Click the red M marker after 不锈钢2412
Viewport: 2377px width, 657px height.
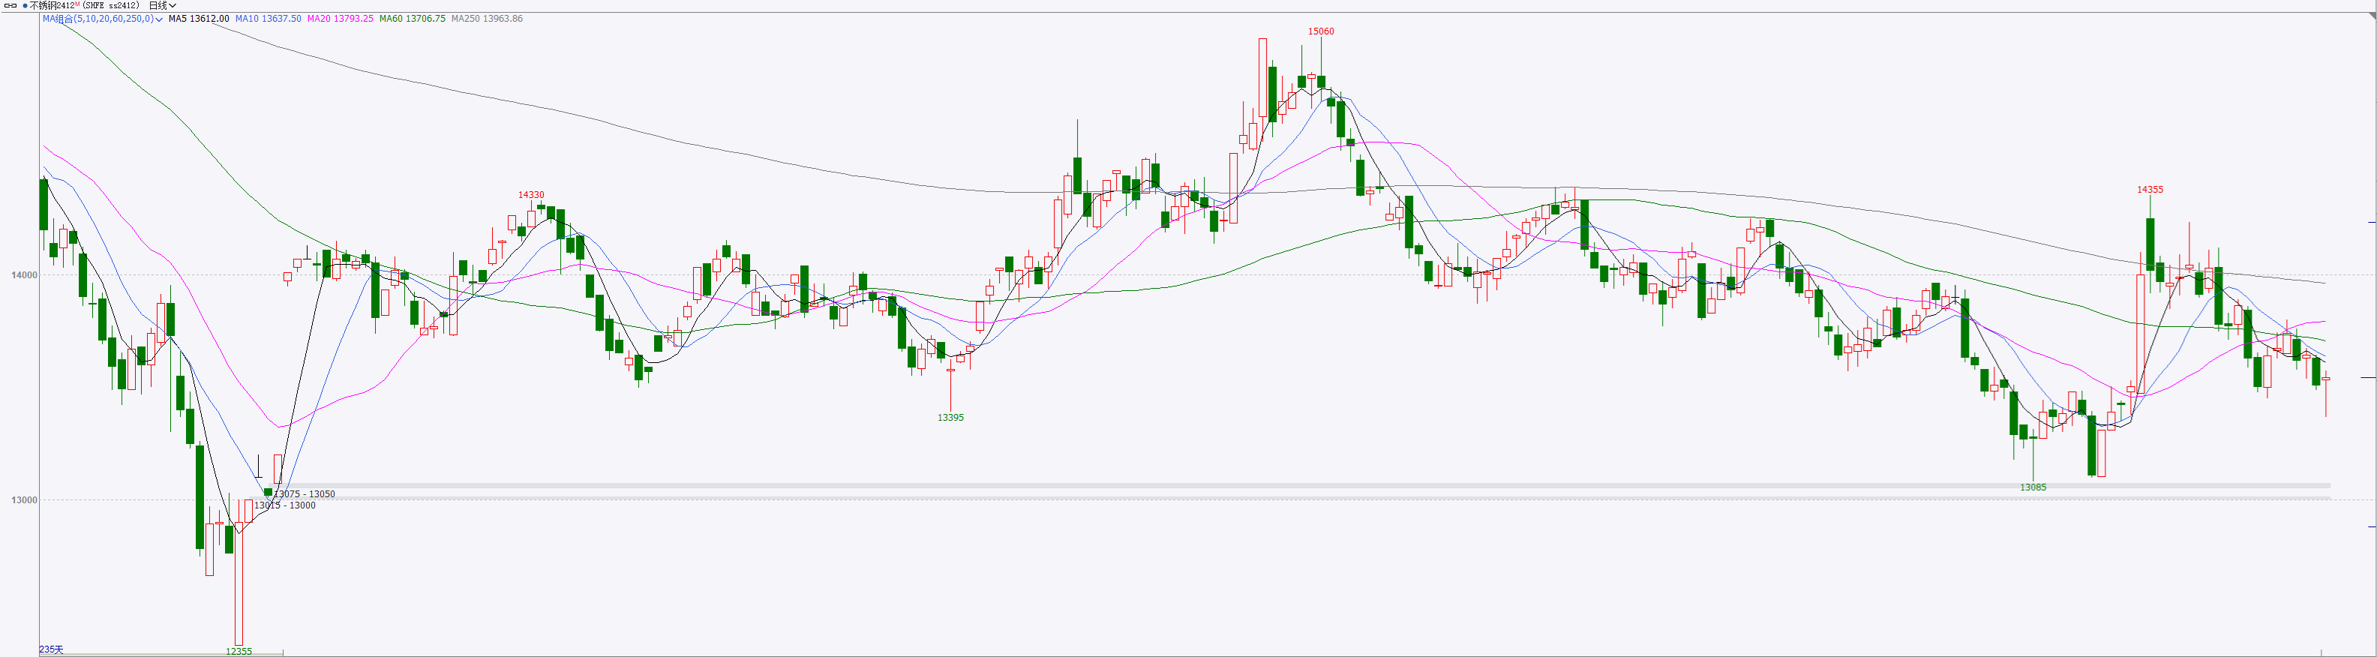77,4
